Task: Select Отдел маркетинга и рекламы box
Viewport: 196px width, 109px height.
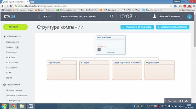Action: point(127,70)
